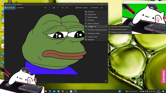
Task: Expand the Set as submenu arrow
Action: [106, 26]
